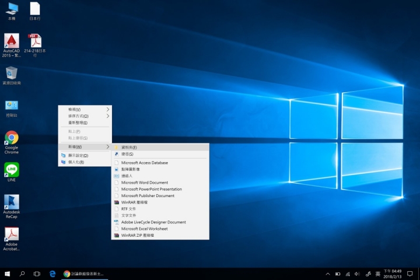
Task: Open Adobe Acrobat desktop shortcut
Action: tap(12, 239)
